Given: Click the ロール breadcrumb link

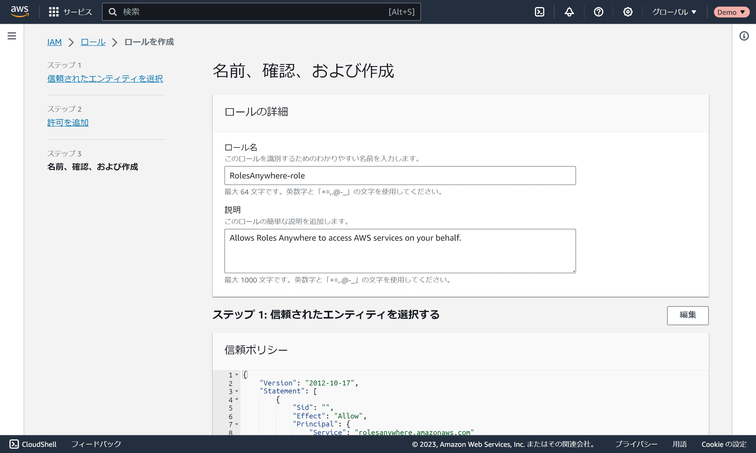Looking at the screenshot, I should tap(93, 42).
